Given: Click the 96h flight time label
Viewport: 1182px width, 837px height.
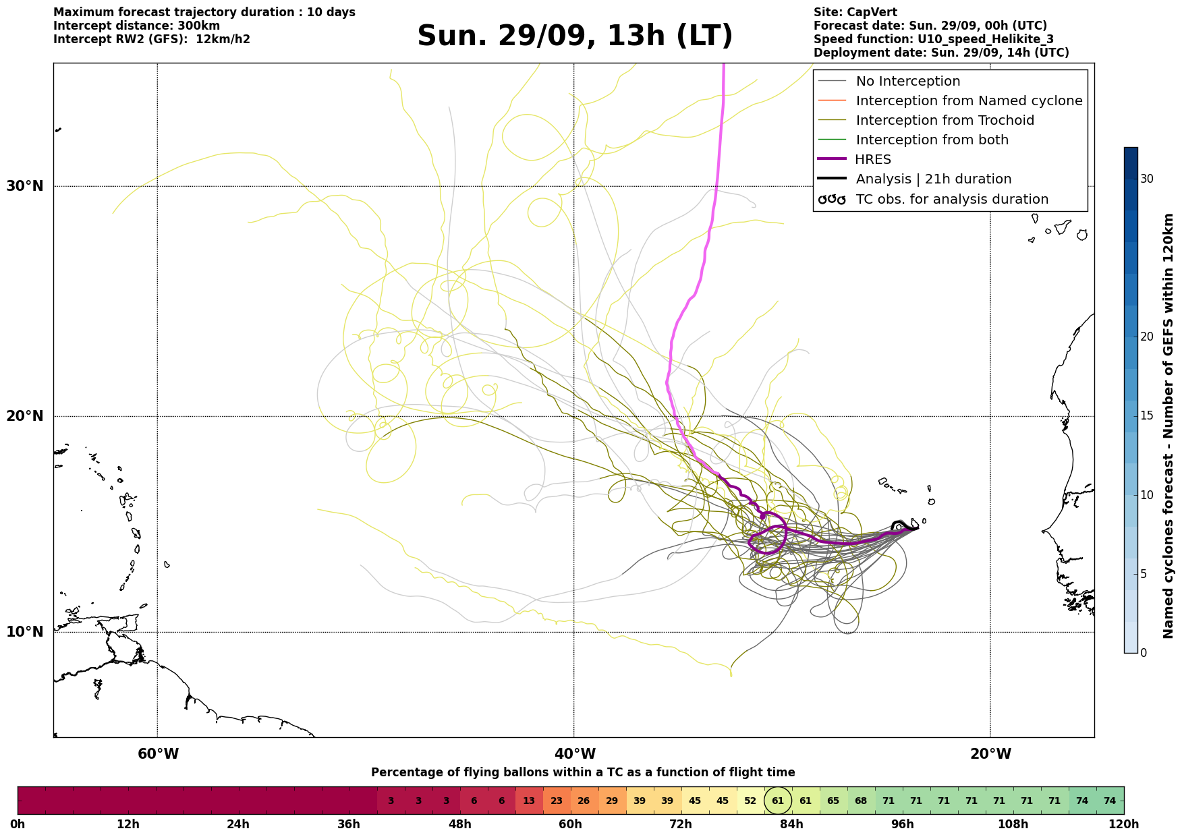Looking at the screenshot, I should (903, 824).
